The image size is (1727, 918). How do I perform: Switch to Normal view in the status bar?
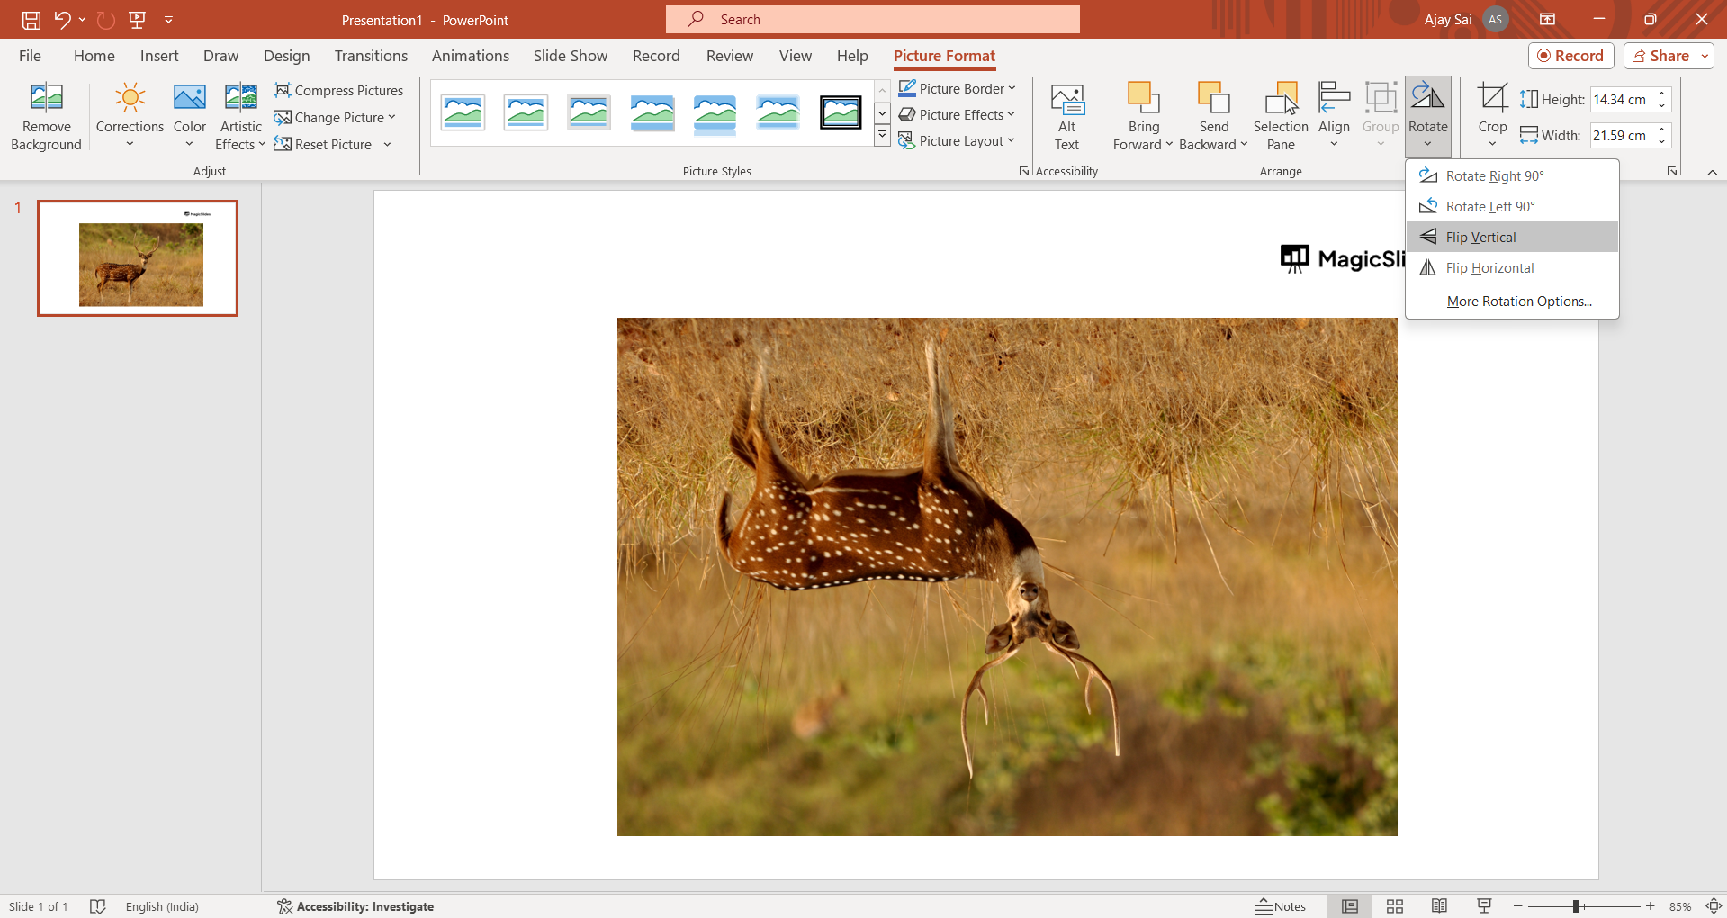click(x=1350, y=906)
